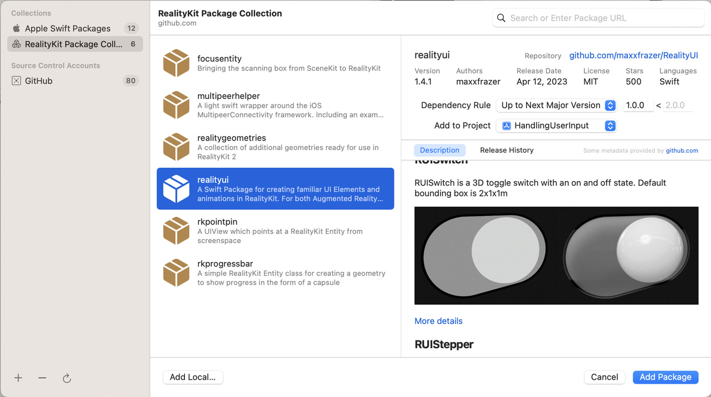Viewport: 711px width, 397px height.
Task: Click the realitygeometries package box icon
Action: click(x=176, y=147)
